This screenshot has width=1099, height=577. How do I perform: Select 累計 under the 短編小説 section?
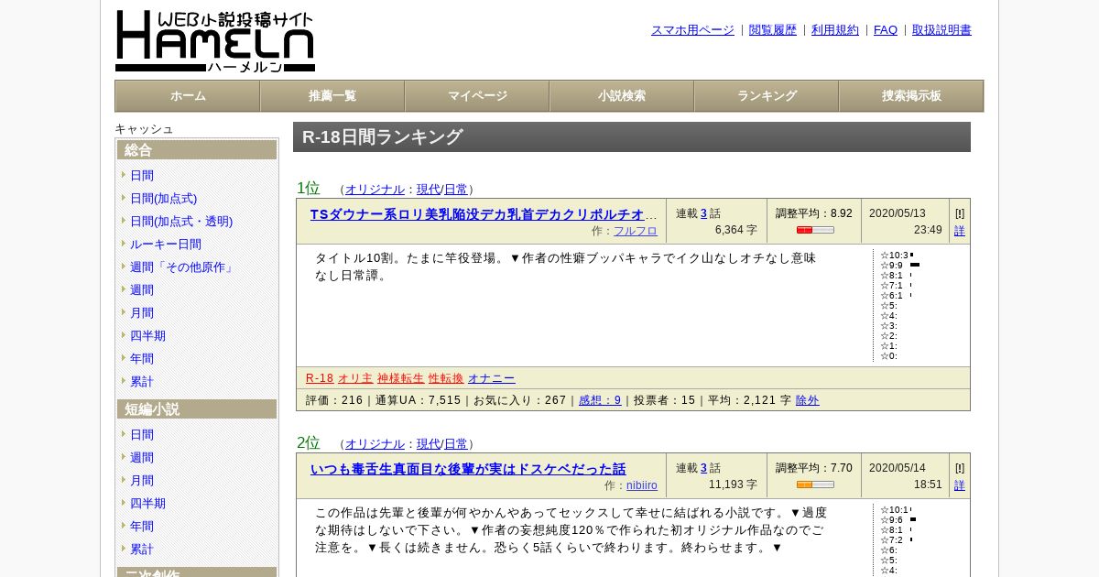[x=142, y=550]
